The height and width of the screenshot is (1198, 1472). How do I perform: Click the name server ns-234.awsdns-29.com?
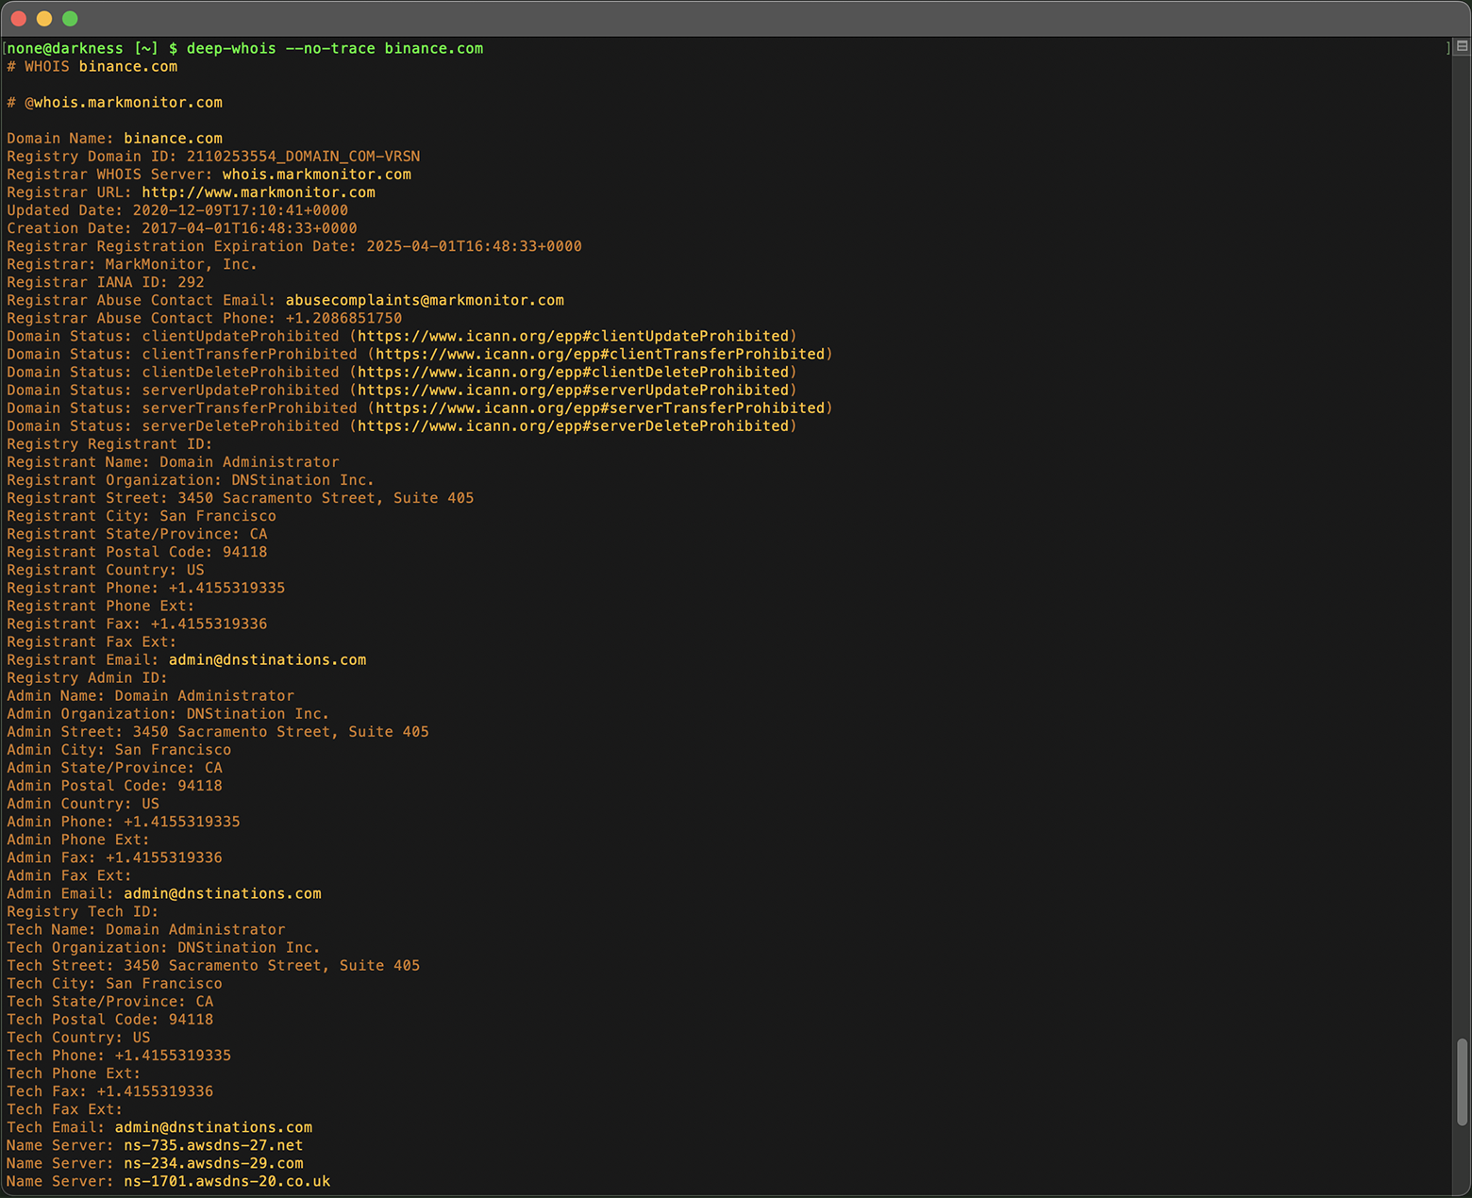click(213, 1163)
